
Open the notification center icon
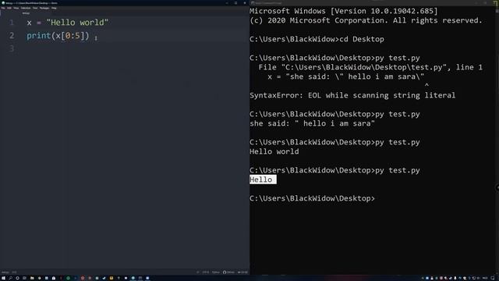coord(493,278)
